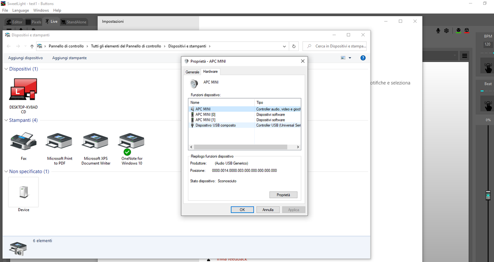The image size is (494, 262).
Task: Select APC MINI [0] row
Action: [x=245, y=114]
